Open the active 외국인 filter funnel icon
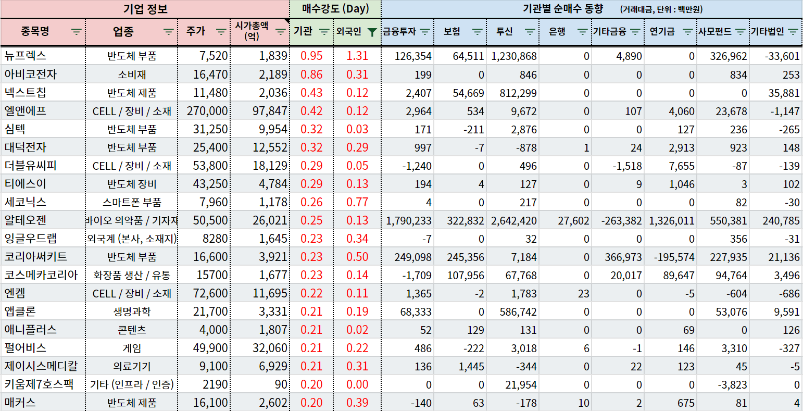 (372, 32)
